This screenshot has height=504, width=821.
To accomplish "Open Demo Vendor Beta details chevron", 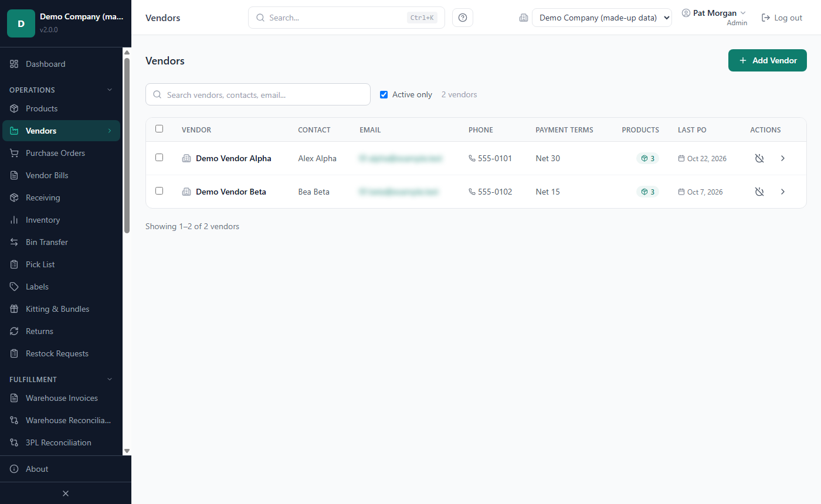I will (x=783, y=192).
